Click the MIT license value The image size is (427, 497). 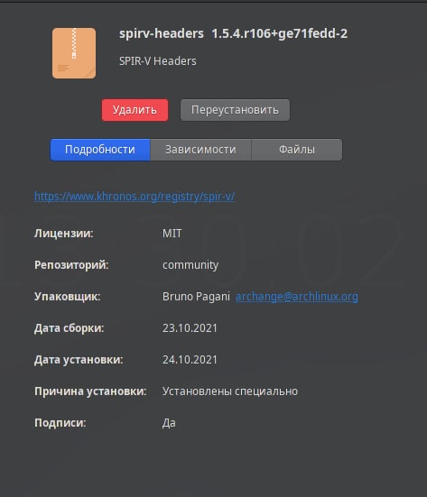(x=172, y=234)
